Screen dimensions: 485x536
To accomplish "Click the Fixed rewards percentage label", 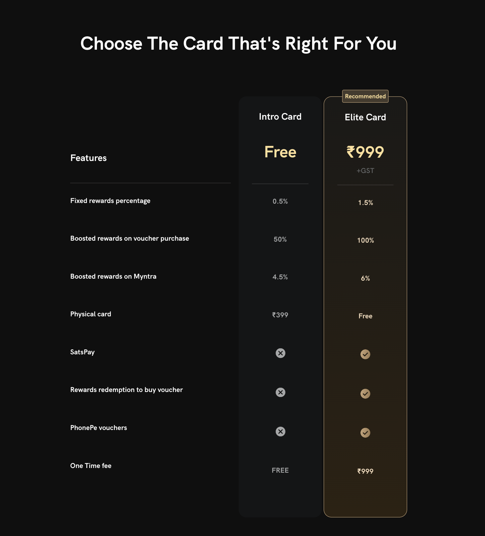I will coord(110,201).
